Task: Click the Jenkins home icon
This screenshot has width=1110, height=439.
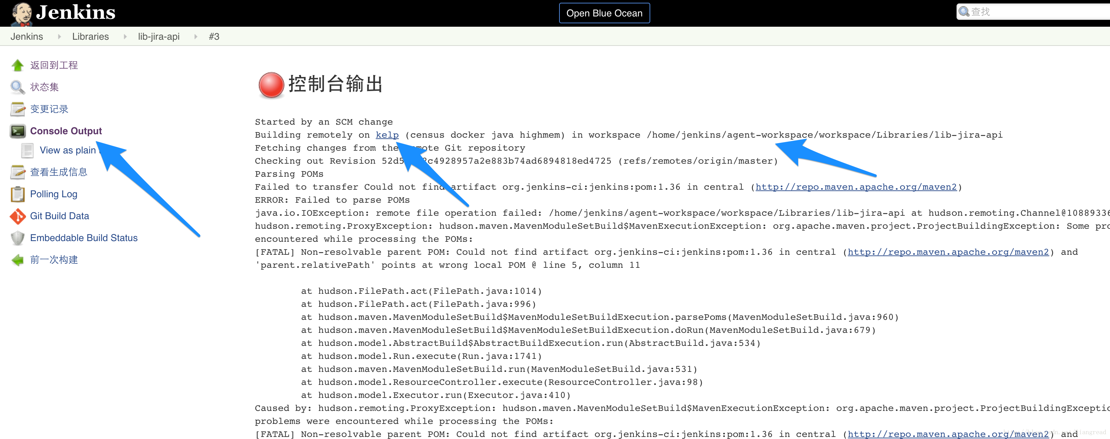Action: [x=21, y=12]
